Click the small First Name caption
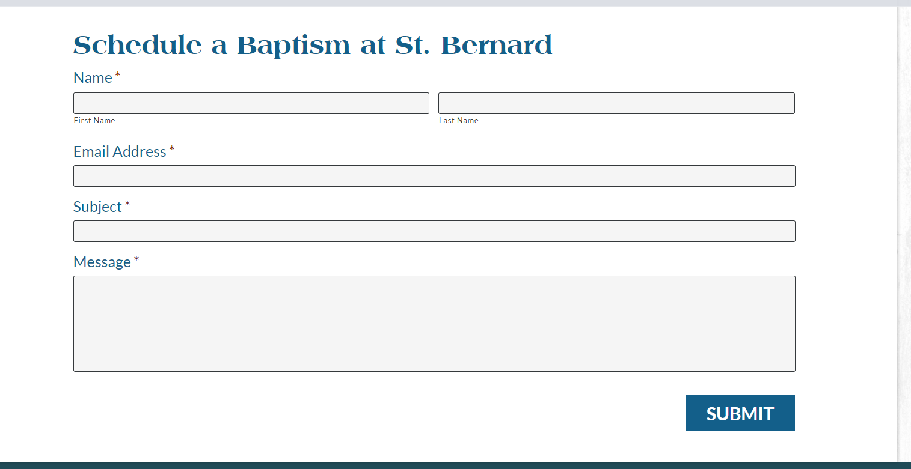The width and height of the screenshot is (911, 469). click(94, 121)
